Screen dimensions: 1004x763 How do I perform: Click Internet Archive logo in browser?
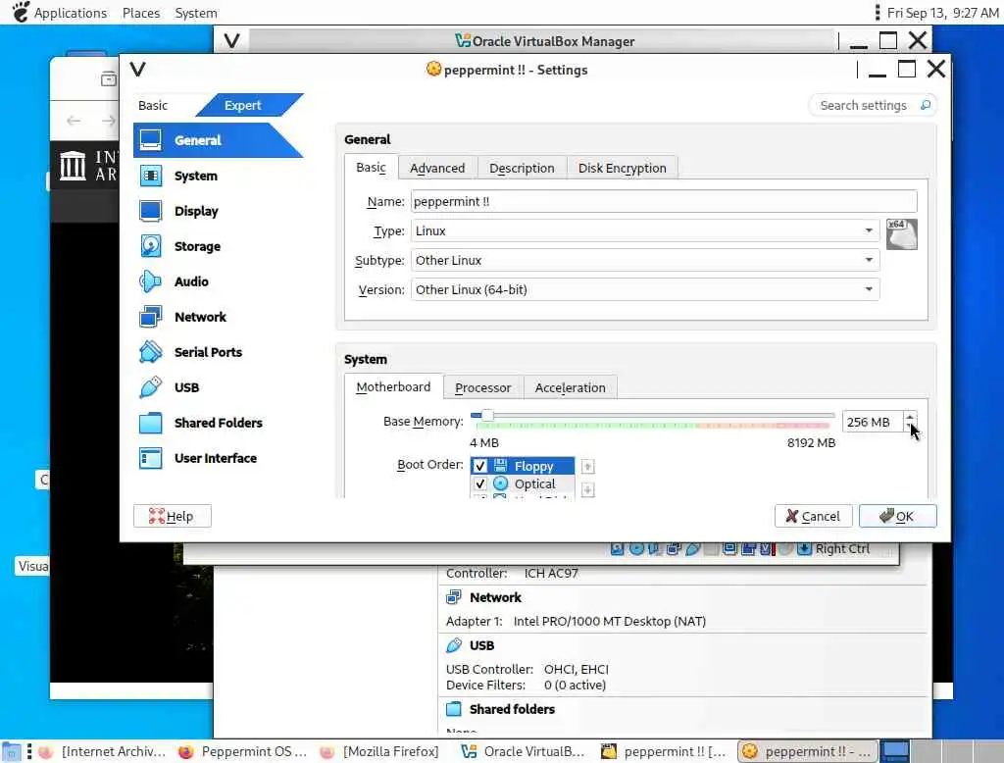click(x=73, y=166)
